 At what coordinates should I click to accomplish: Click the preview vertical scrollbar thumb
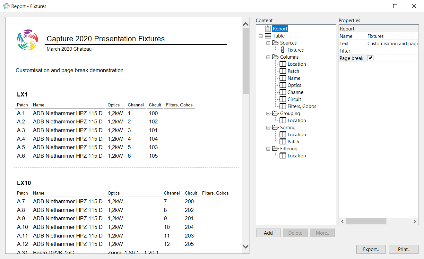[246, 61]
